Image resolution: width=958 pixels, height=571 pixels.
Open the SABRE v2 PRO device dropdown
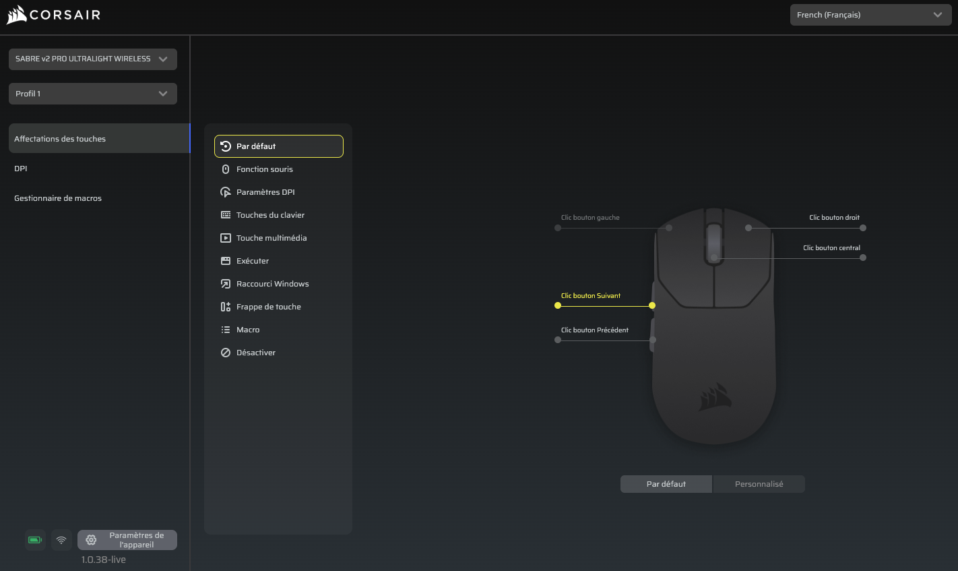tap(92, 59)
